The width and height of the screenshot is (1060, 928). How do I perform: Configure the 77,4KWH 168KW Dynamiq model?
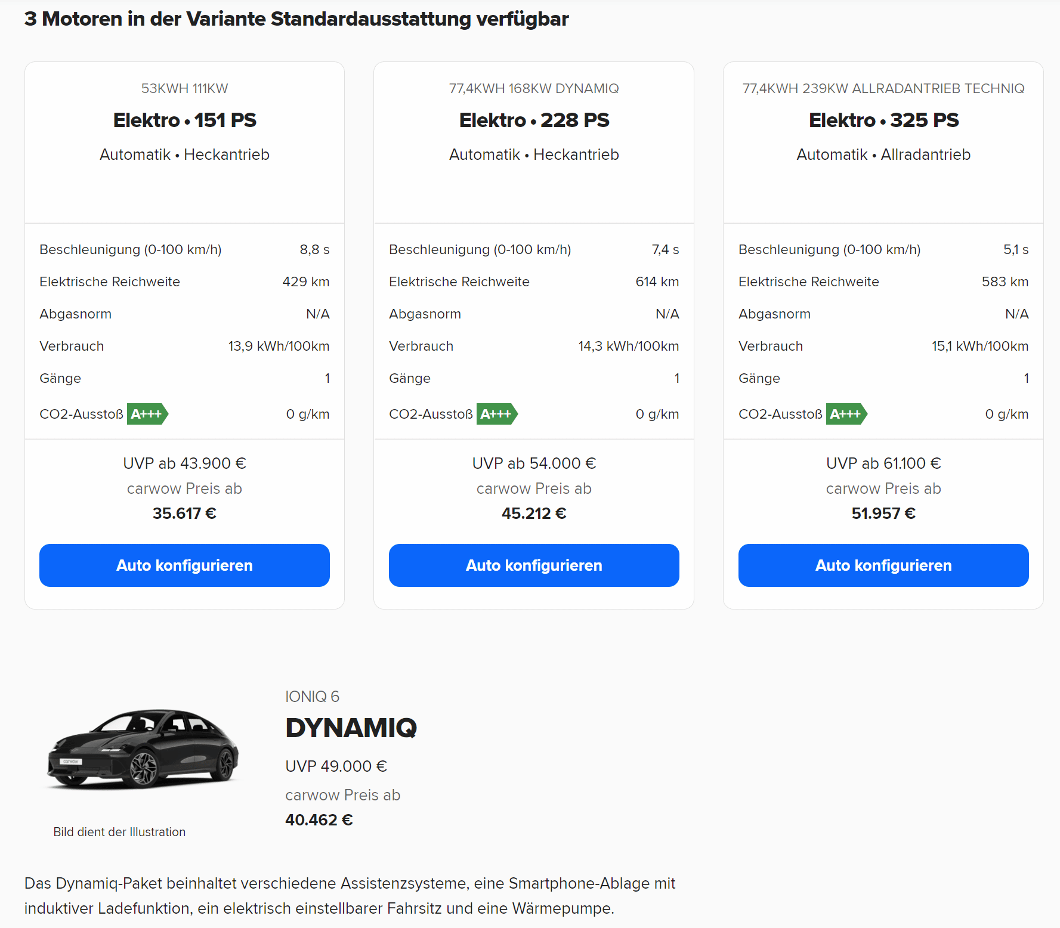click(534, 565)
